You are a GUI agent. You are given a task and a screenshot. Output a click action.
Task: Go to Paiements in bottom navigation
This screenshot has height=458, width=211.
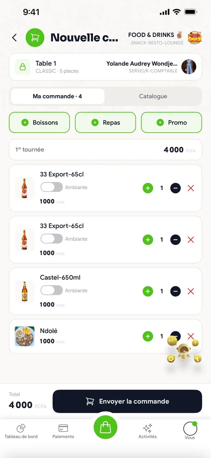click(63, 432)
